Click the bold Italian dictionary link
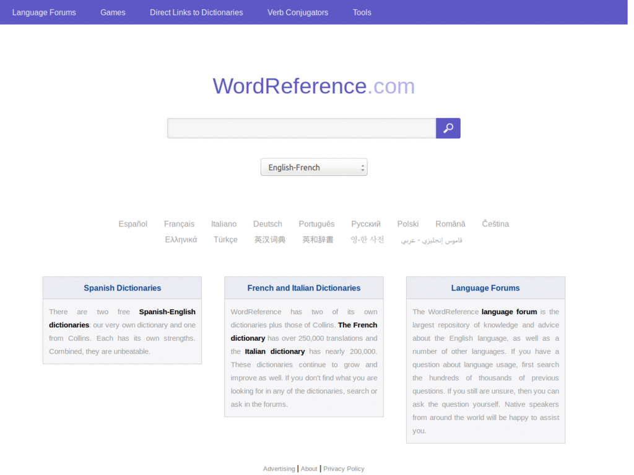 click(274, 351)
